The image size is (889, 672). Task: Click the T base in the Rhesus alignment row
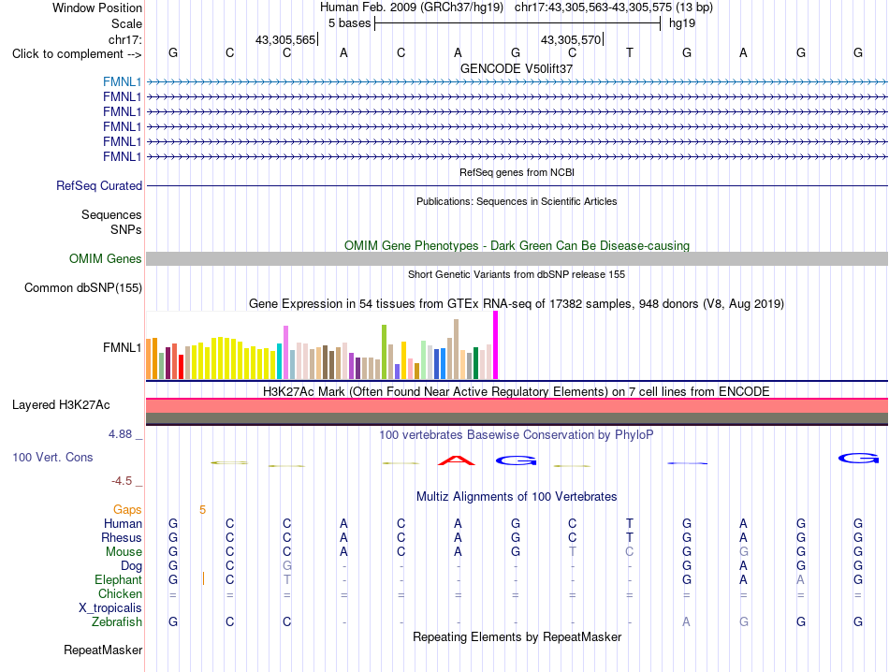tap(630, 537)
